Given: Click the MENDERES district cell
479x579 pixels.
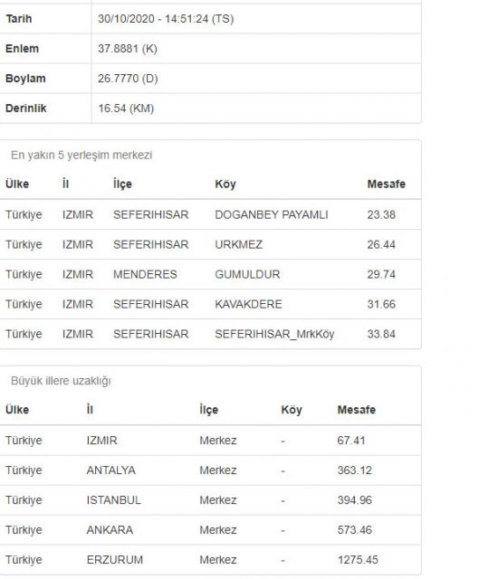Looking at the screenshot, I should [145, 275].
